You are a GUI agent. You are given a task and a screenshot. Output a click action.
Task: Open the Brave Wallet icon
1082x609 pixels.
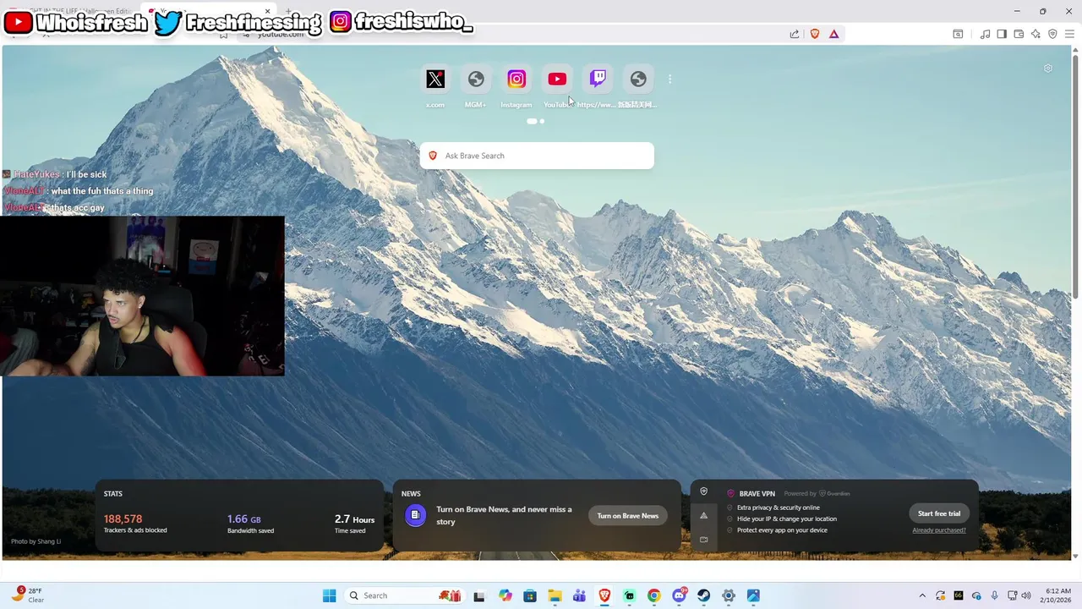point(1019,34)
